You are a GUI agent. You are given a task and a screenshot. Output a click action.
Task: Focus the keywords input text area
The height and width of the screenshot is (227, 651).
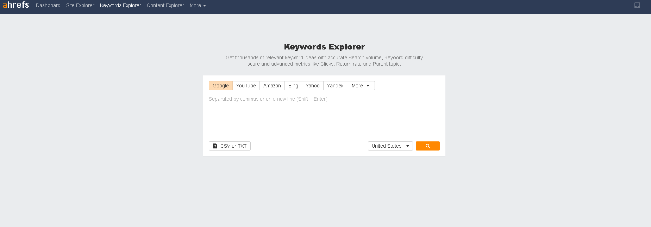tap(324, 116)
